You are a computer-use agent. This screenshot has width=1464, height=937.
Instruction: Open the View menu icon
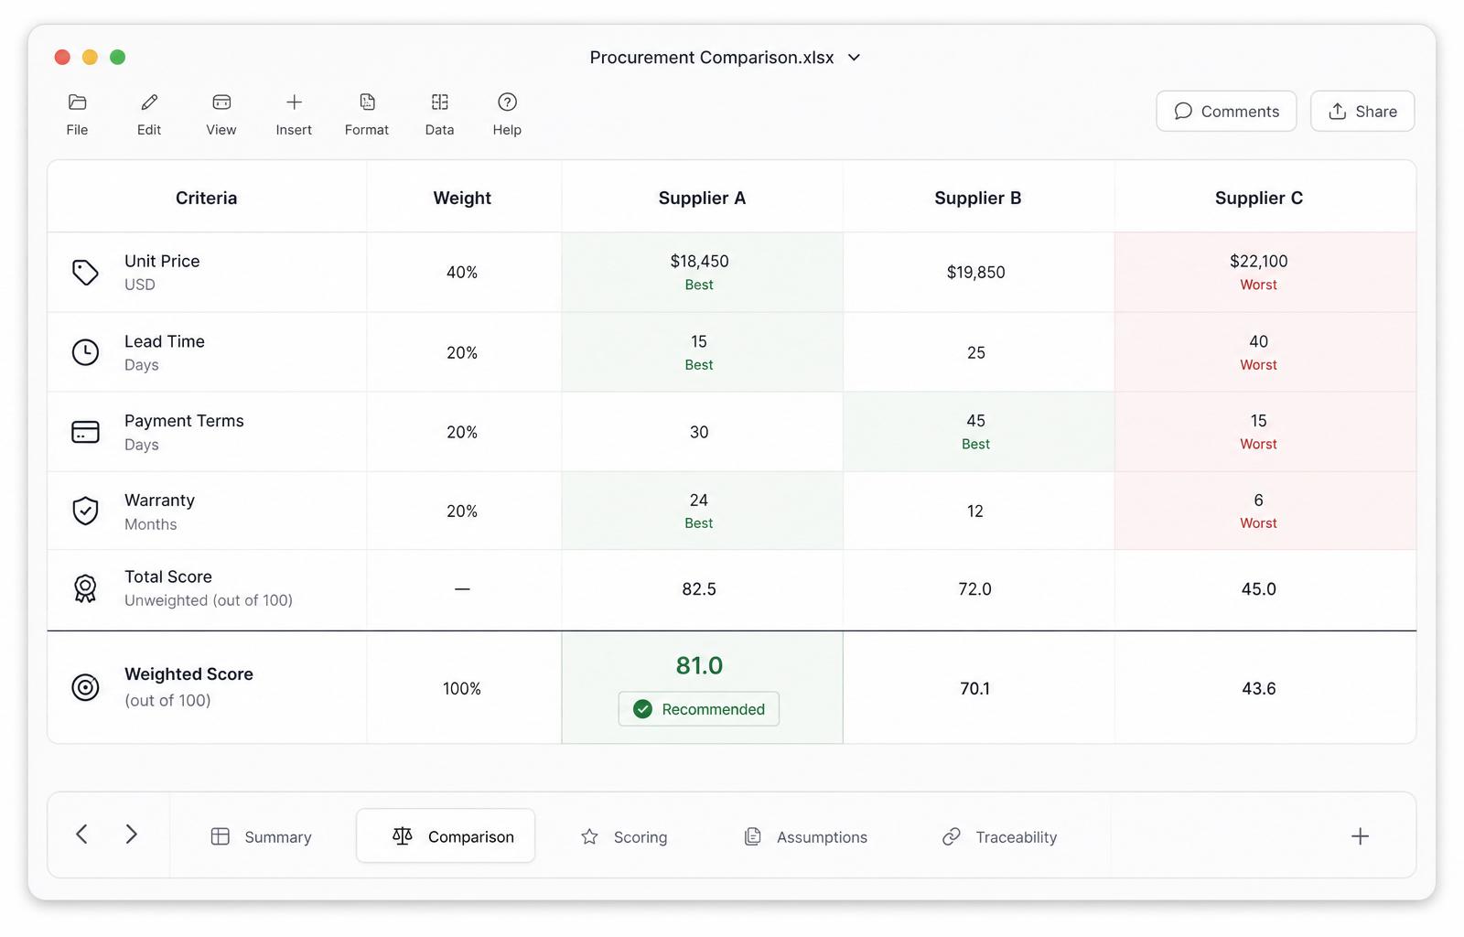point(221,102)
